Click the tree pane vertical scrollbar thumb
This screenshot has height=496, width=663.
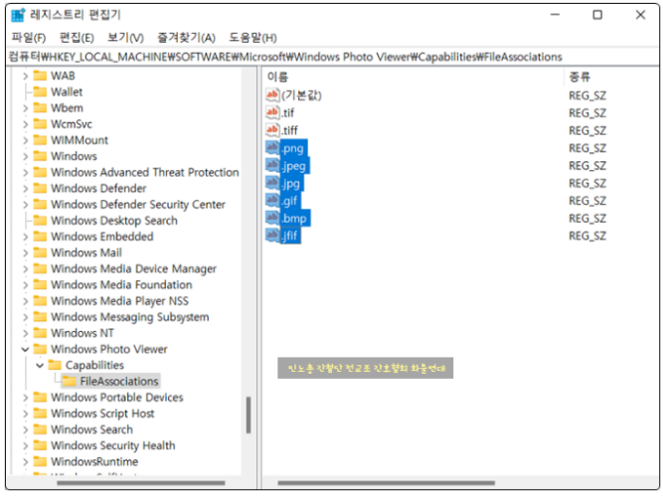(249, 414)
